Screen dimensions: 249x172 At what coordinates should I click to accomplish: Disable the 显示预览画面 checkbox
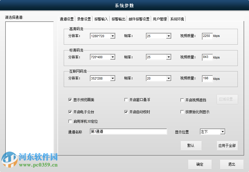coord(70,100)
